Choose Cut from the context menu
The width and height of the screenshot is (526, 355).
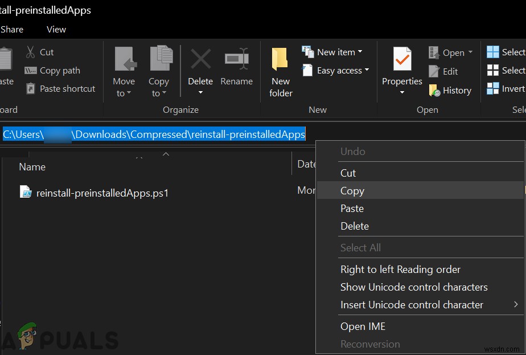(x=420, y=173)
